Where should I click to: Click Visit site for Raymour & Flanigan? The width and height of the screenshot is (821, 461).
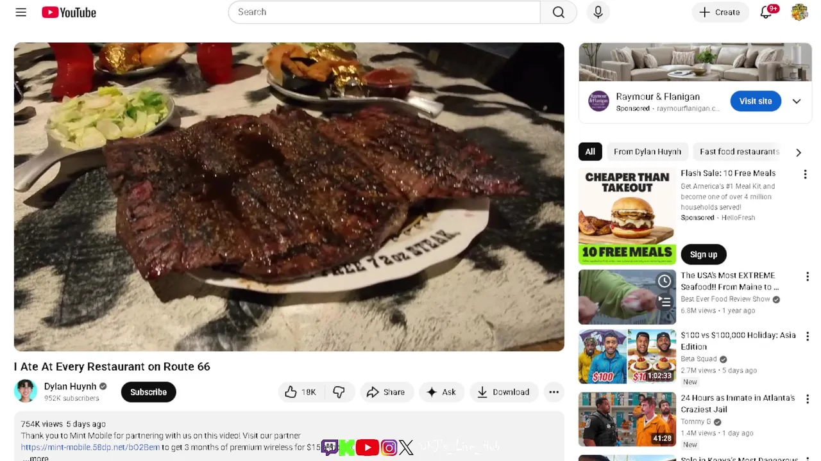(756, 101)
